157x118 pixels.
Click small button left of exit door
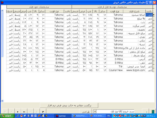coord(147,112)
